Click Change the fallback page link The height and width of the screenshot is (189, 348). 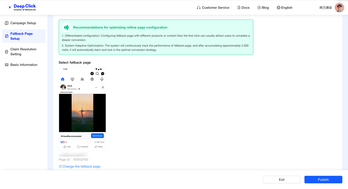tap(80, 166)
